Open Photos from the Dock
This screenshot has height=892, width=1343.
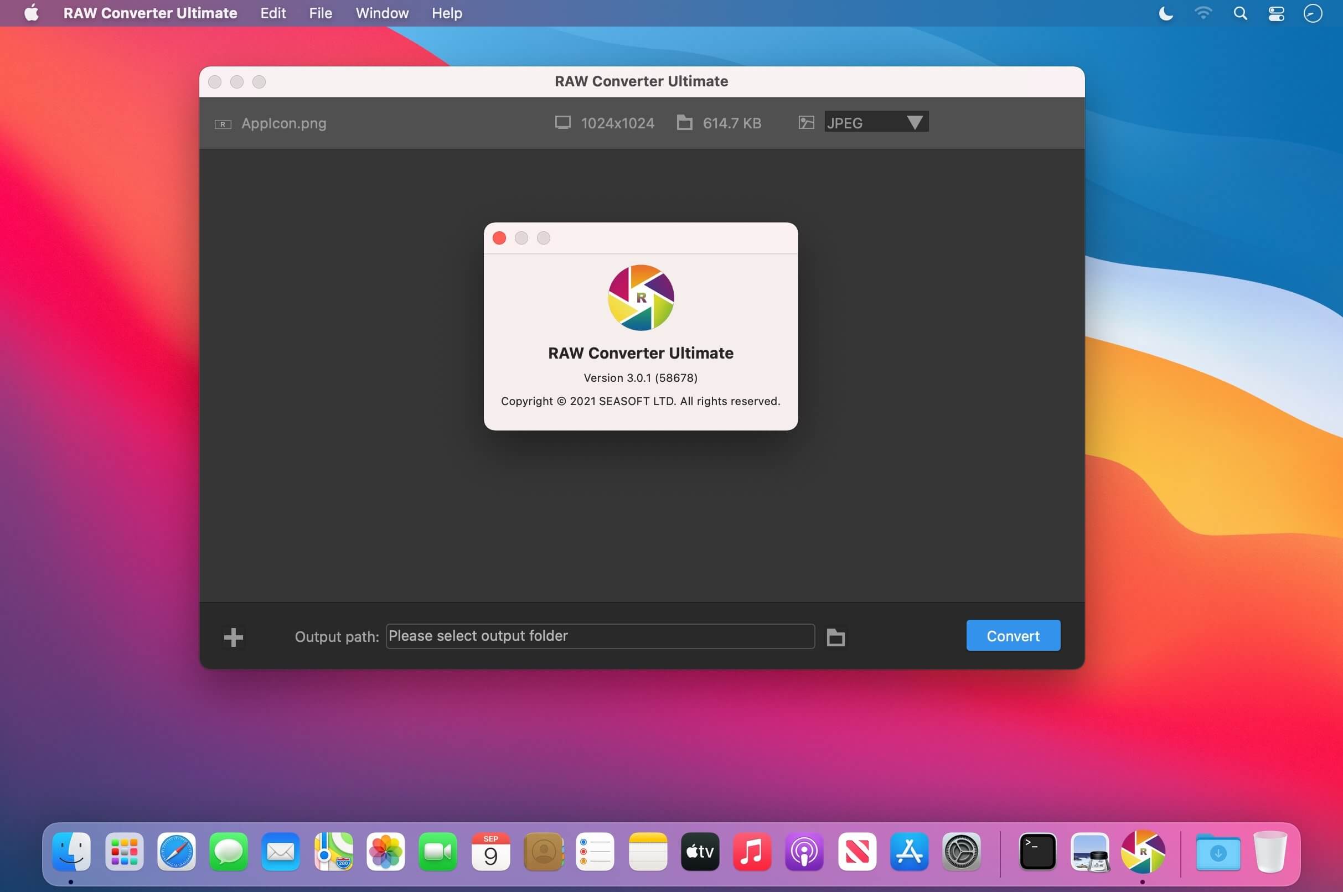point(386,852)
